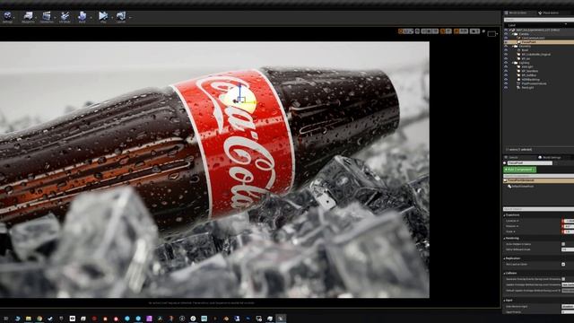The width and height of the screenshot is (574, 323).
Task: Click the toolbar icon between Cinematics and Build
Action: 65,17
